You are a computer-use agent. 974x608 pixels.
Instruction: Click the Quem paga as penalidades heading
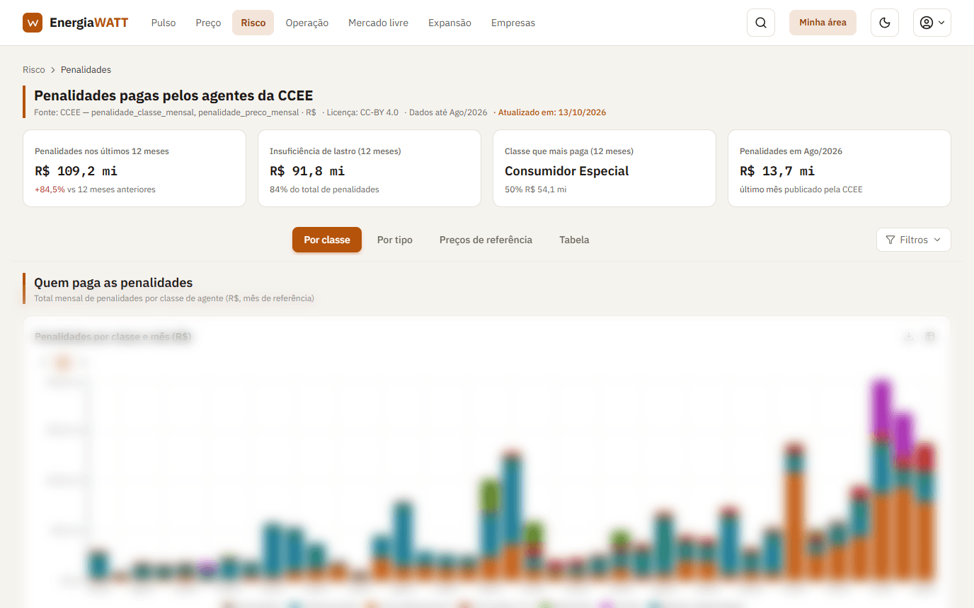click(x=113, y=283)
